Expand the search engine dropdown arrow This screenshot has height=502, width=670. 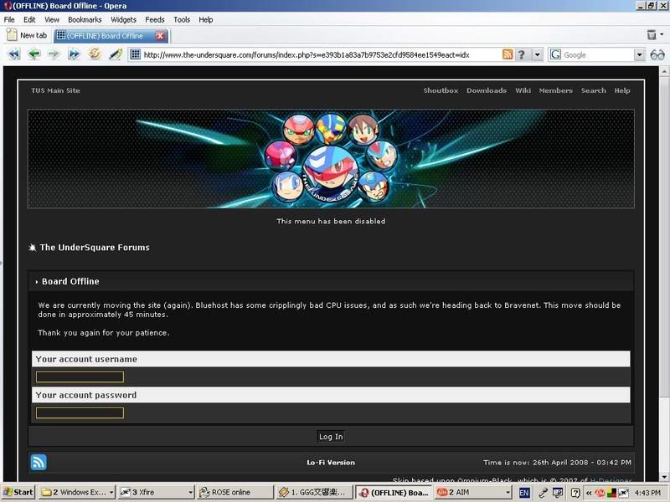click(639, 54)
